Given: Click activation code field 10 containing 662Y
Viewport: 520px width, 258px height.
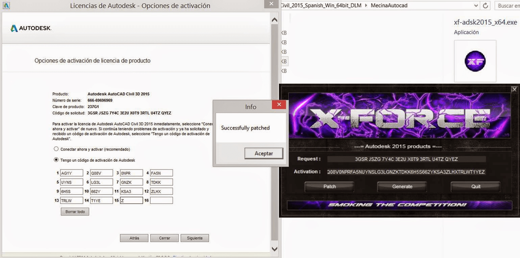Looking at the screenshot, I should (x=101, y=191).
